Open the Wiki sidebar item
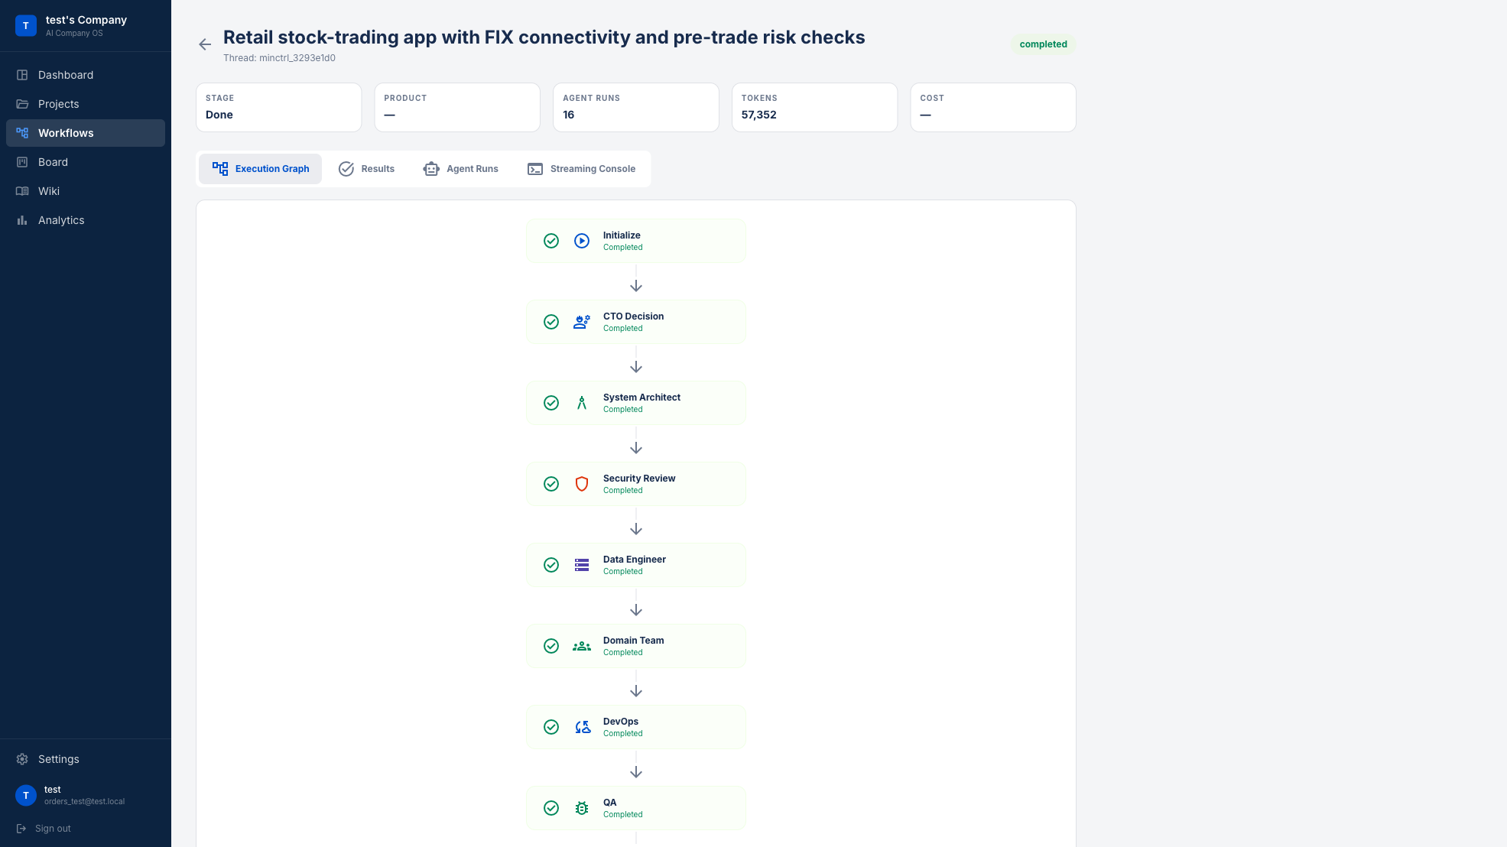The image size is (1507, 847). [48, 191]
